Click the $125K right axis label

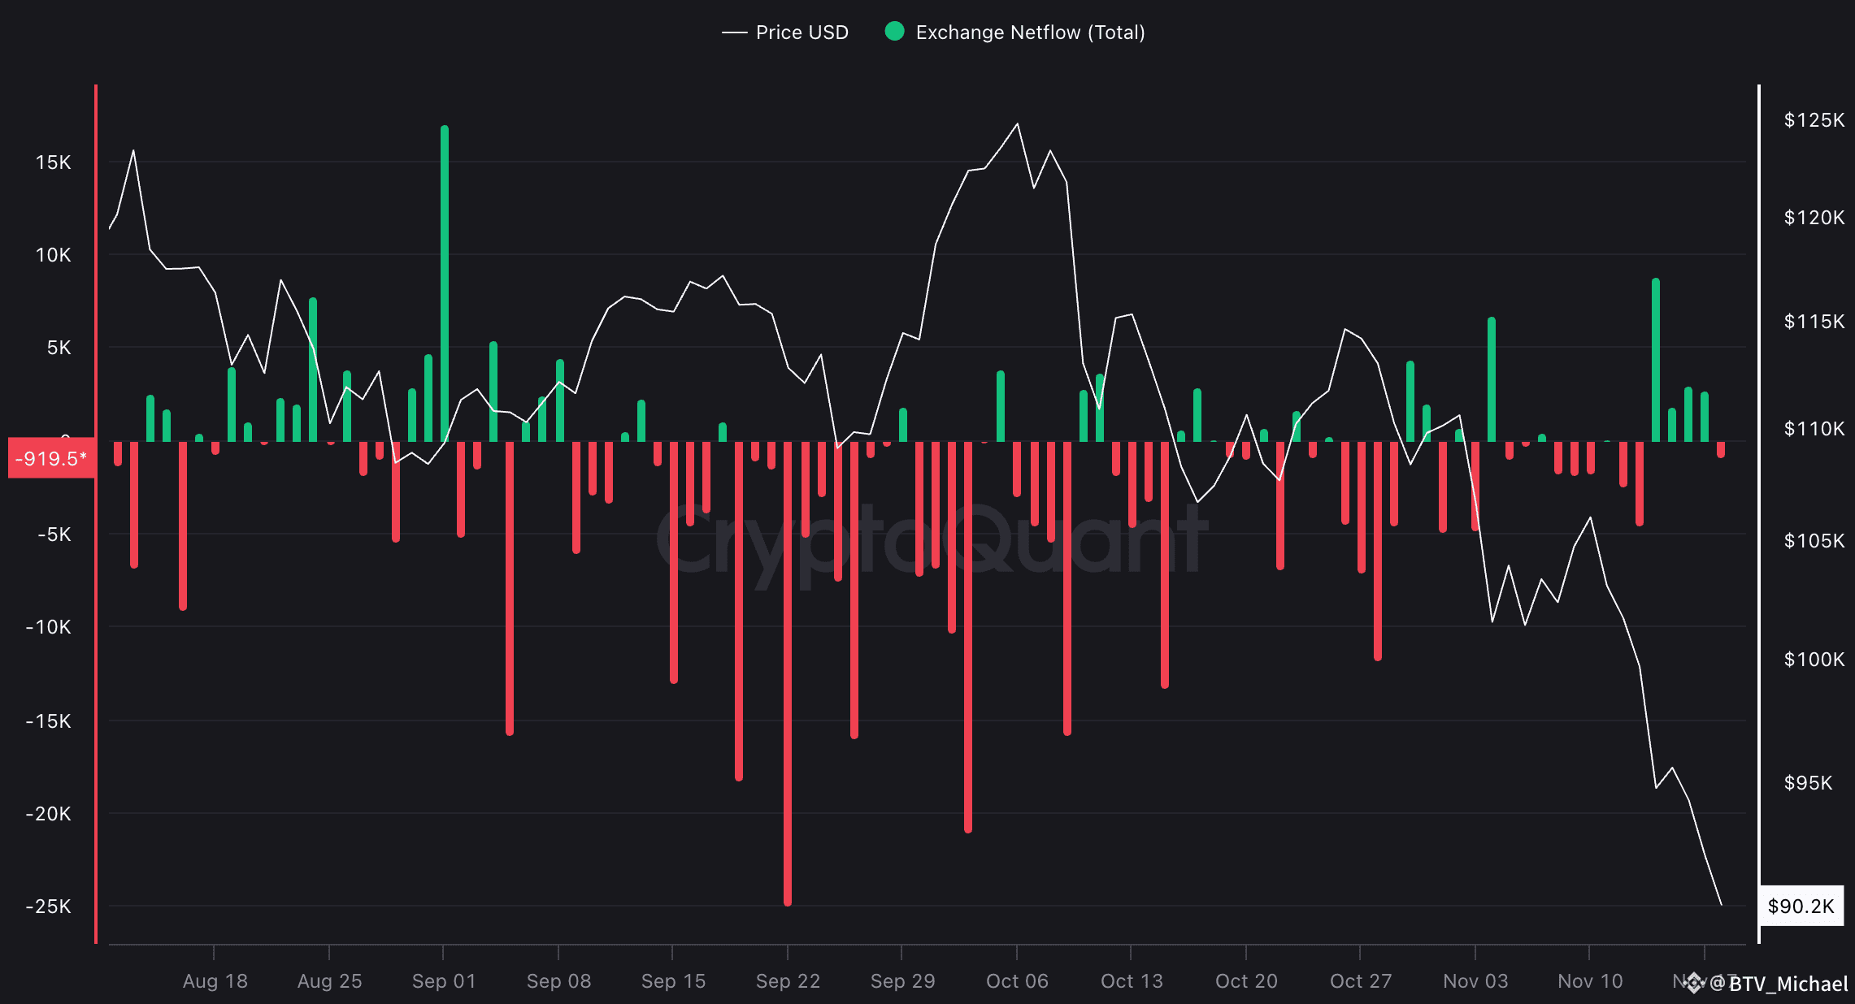click(1813, 120)
